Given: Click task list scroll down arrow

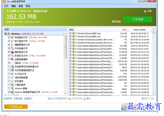Looking at the screenshot, I should pyautogui.click(x=65, y=93).
